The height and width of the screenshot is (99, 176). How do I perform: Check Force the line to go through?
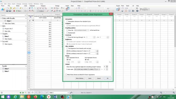tap(67, 37)
